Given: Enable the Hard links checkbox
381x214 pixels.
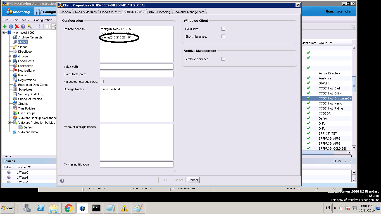Looking at the screenshot, I should pos(223,29).
